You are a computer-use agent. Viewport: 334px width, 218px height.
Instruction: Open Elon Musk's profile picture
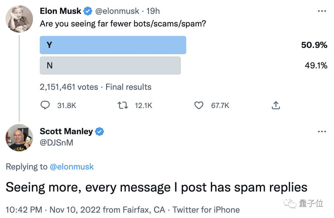(20, 19)
